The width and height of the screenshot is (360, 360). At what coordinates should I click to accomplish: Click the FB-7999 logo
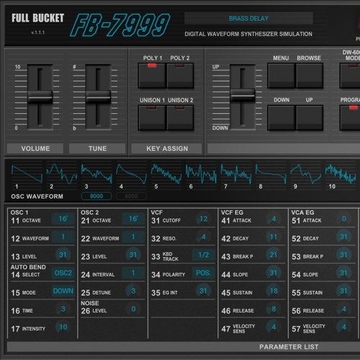(x=120, y=25)
